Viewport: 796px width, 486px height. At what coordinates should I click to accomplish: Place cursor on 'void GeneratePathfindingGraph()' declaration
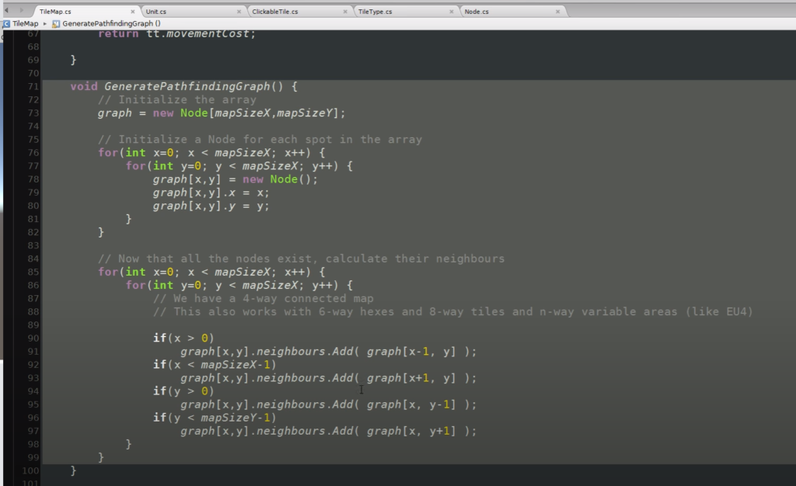(x=183, y=86)
